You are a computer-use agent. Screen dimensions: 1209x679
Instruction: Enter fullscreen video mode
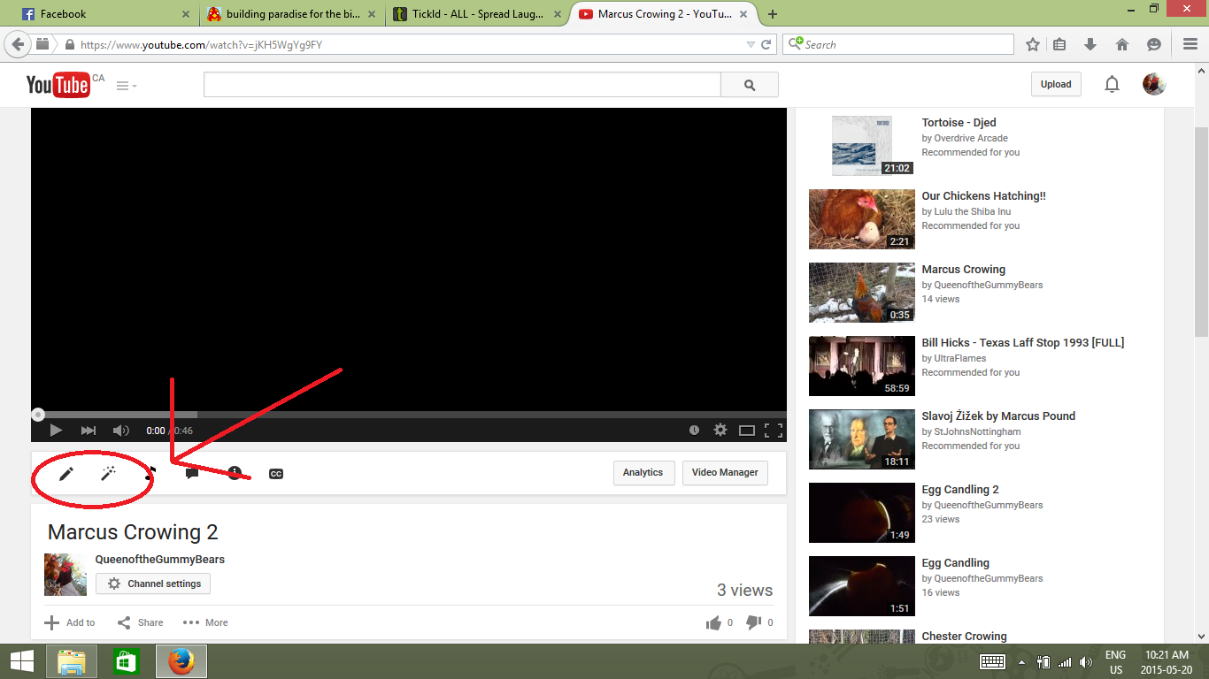(773, 431)
